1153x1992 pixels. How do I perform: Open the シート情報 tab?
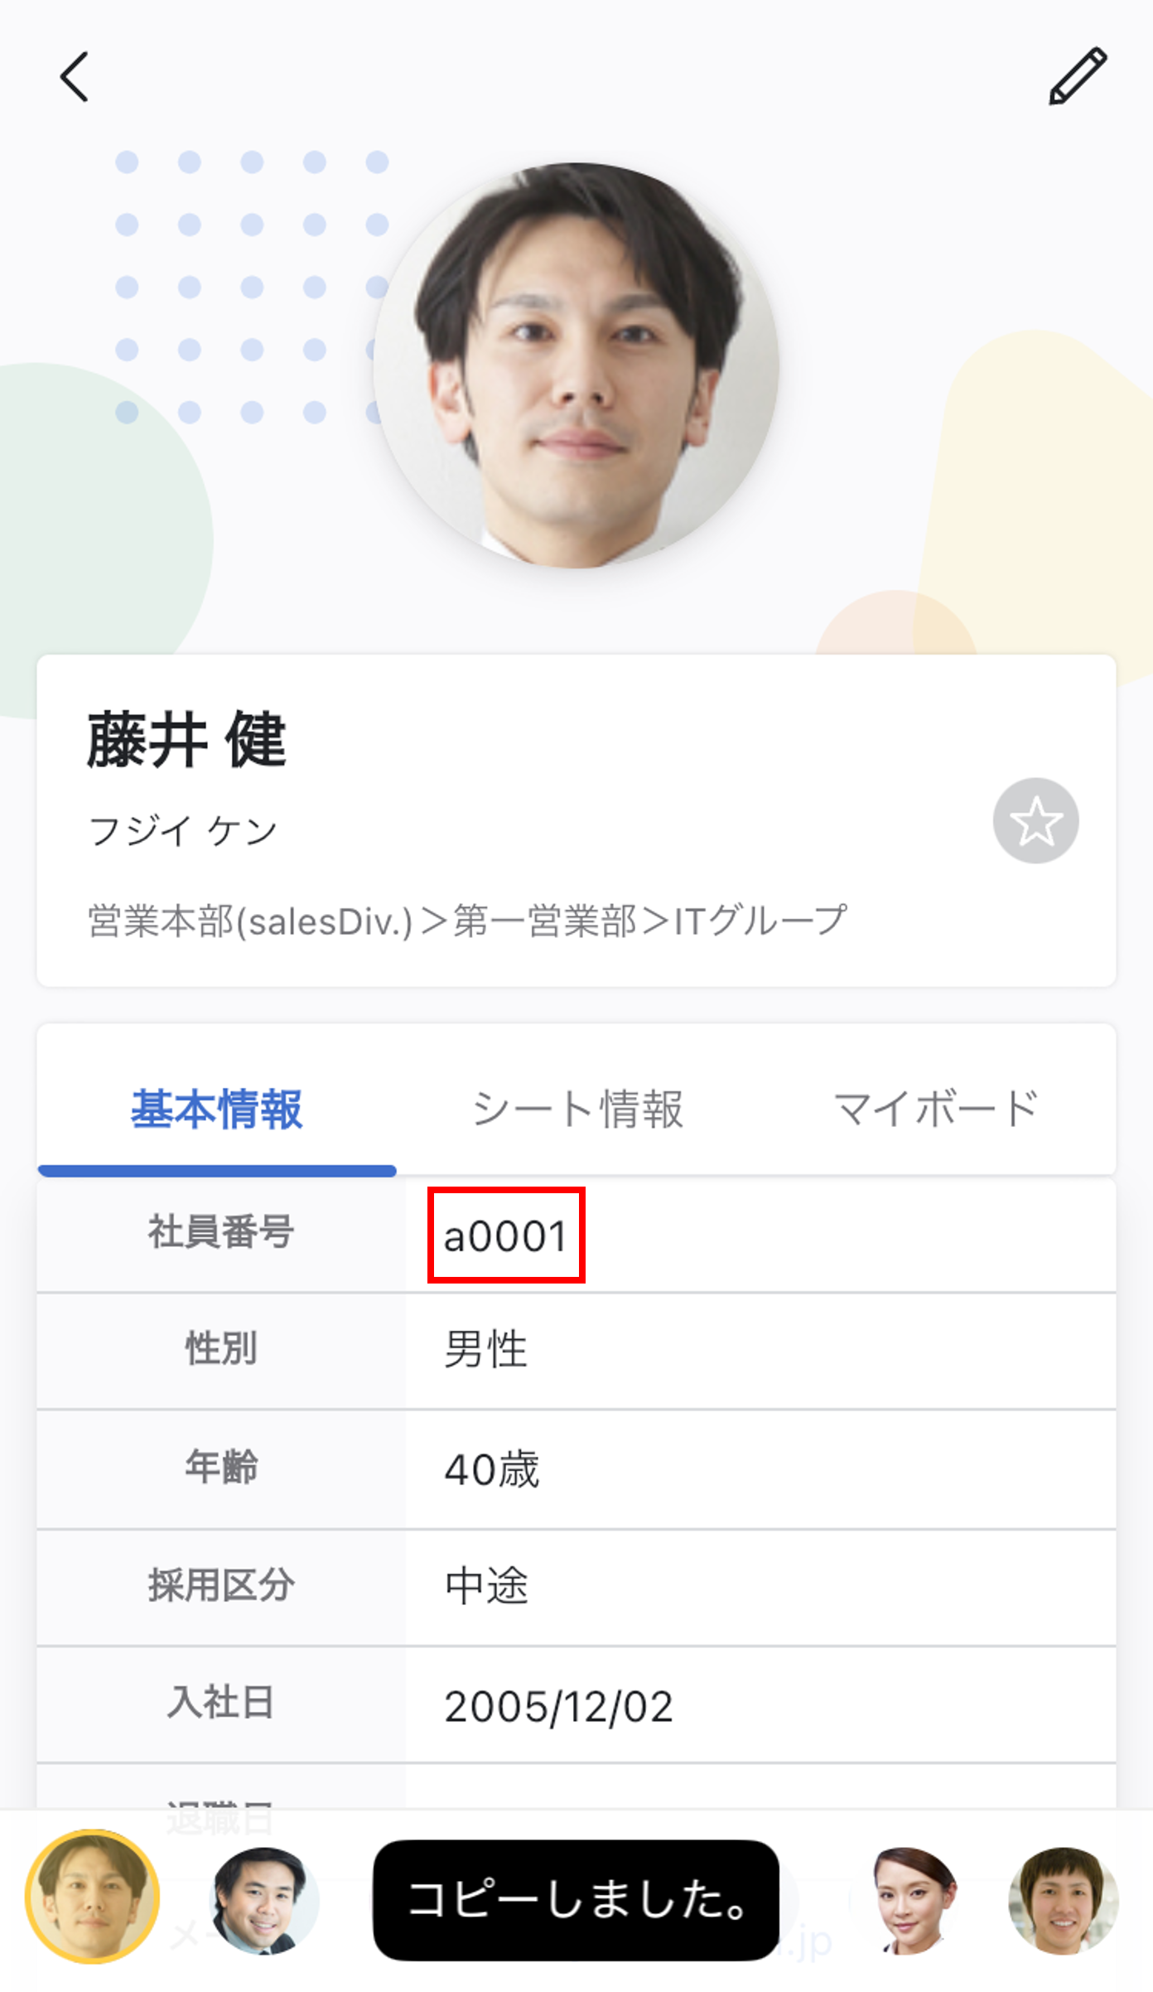click(x=577, y=1110)
